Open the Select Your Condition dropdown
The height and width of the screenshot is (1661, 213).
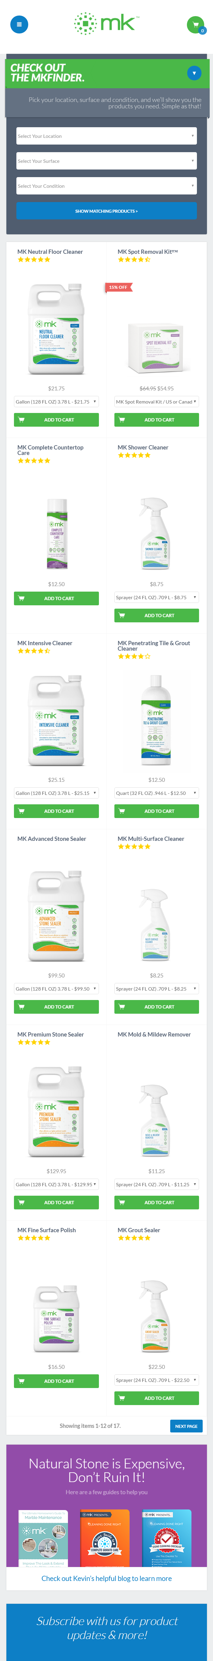tap(106, 186)
